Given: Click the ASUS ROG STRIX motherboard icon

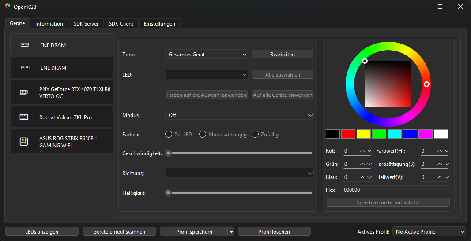Looking at the screenshot, I should point(24,142).
